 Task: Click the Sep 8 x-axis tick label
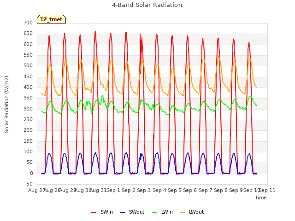coord(221,190)
